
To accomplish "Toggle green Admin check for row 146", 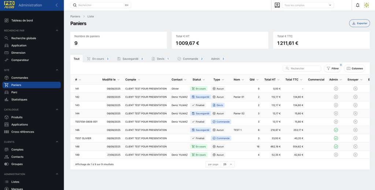I will click(x=336, y=130).
